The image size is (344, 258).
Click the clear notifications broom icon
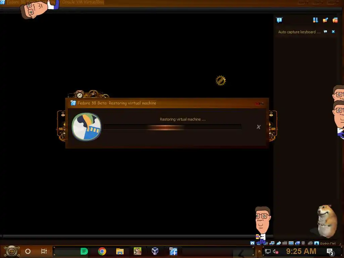(x=325, y=20)
